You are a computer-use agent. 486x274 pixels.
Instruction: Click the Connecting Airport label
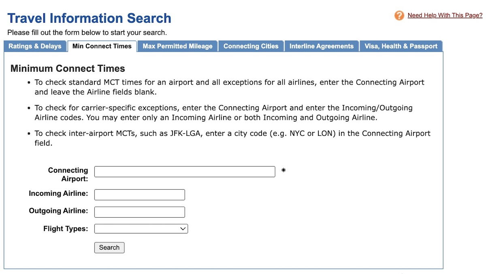pyautogui.click(x=68, y=174)
